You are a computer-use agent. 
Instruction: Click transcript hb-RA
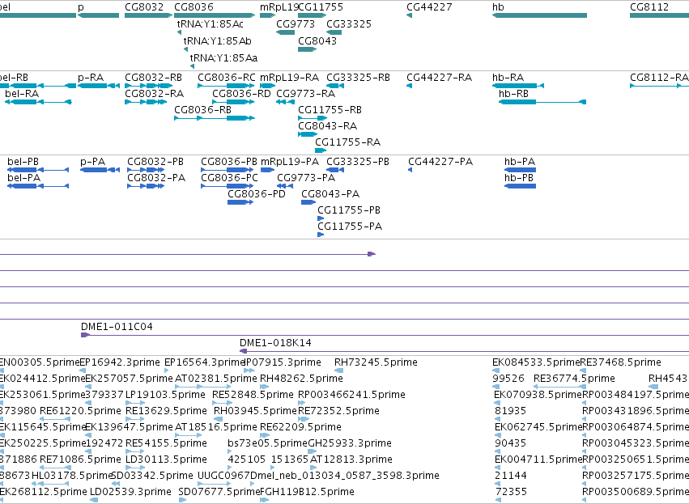tap(518, 86)
